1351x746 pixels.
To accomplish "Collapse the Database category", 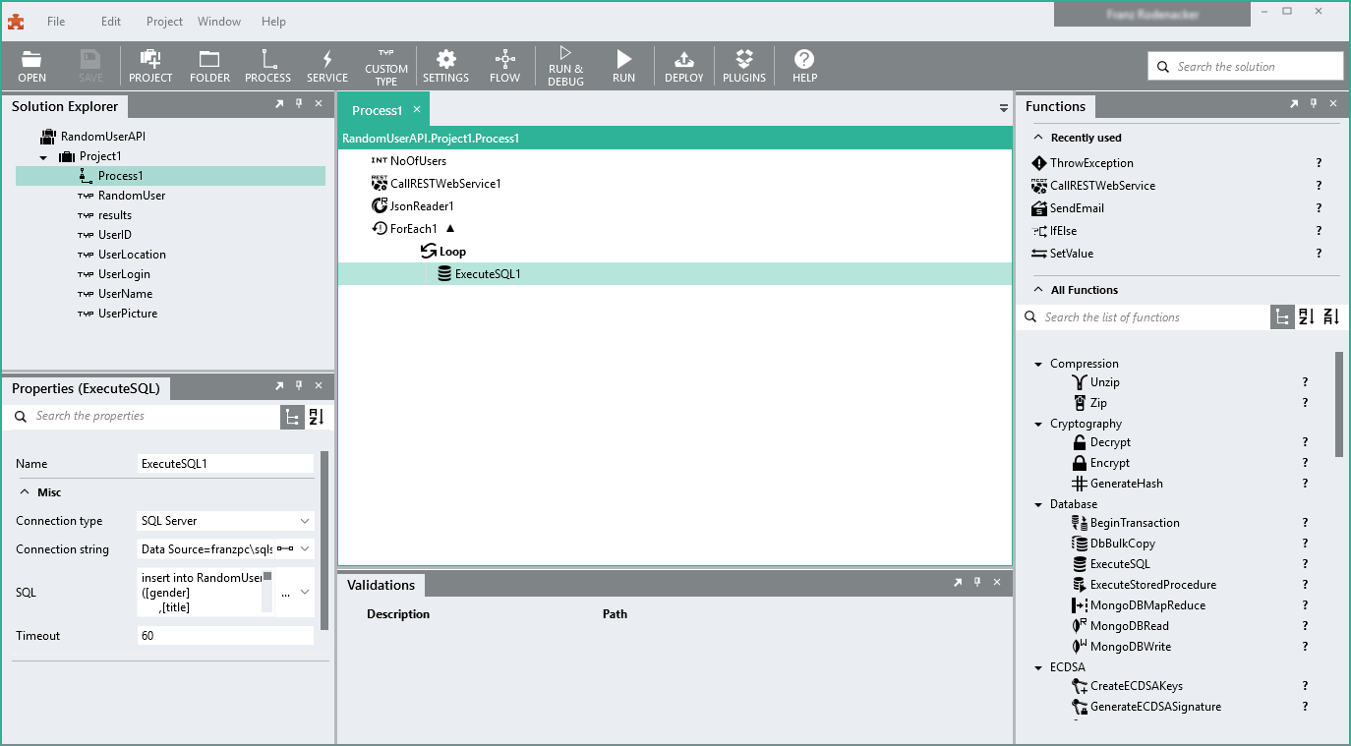I will tap(1038, 505).
